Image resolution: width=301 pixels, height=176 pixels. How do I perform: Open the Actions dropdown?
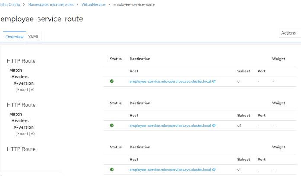coord(290,33)
